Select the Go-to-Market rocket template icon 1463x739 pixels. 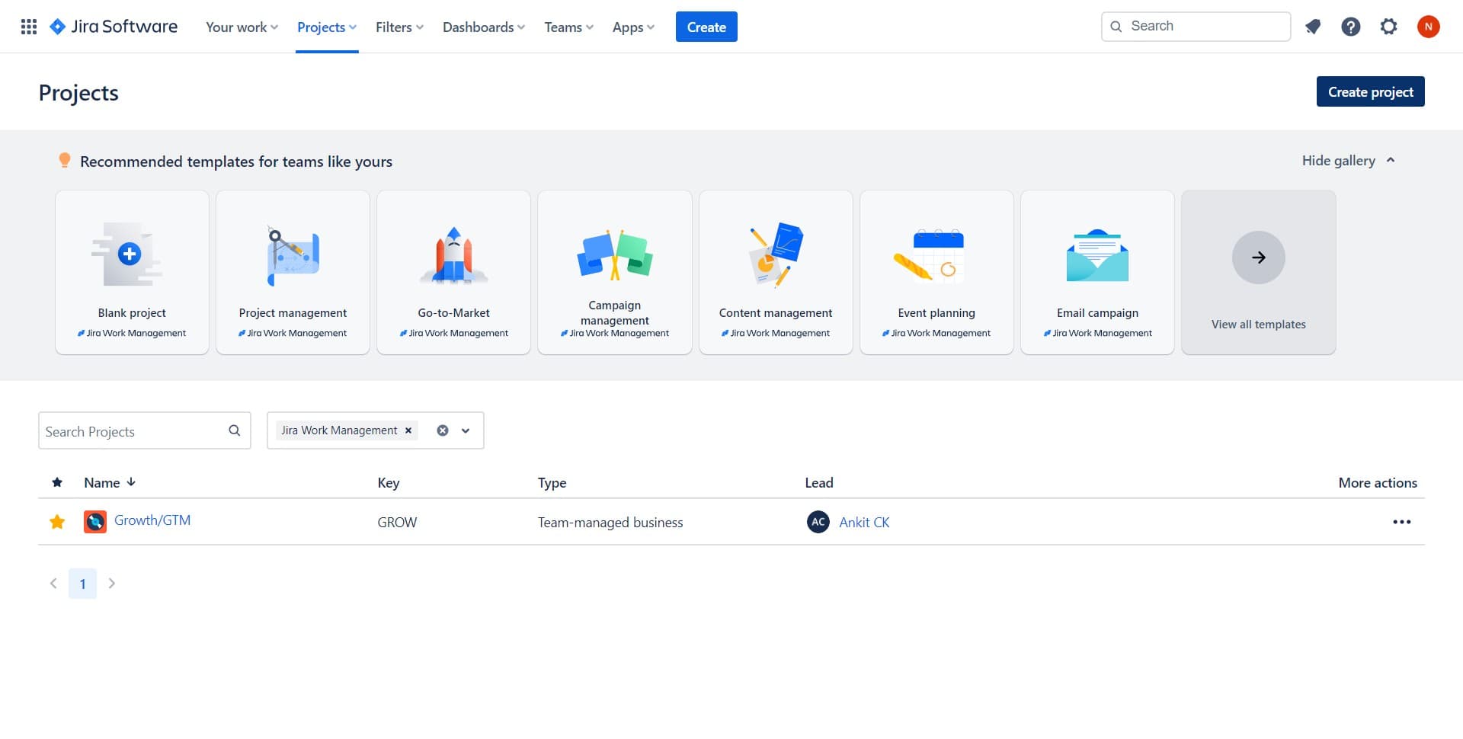click(453, 255)
